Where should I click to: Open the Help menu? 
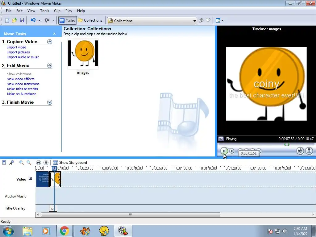click(81, 11)
